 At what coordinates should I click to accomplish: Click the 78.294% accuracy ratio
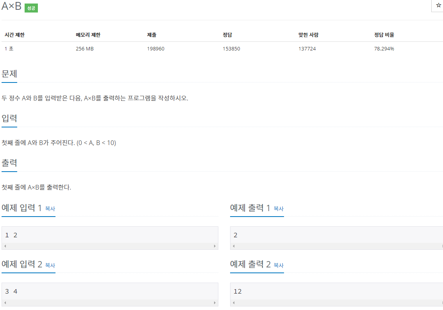384,48
